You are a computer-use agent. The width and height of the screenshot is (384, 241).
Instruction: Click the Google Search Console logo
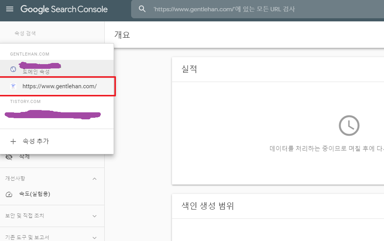tap(64, 9)
